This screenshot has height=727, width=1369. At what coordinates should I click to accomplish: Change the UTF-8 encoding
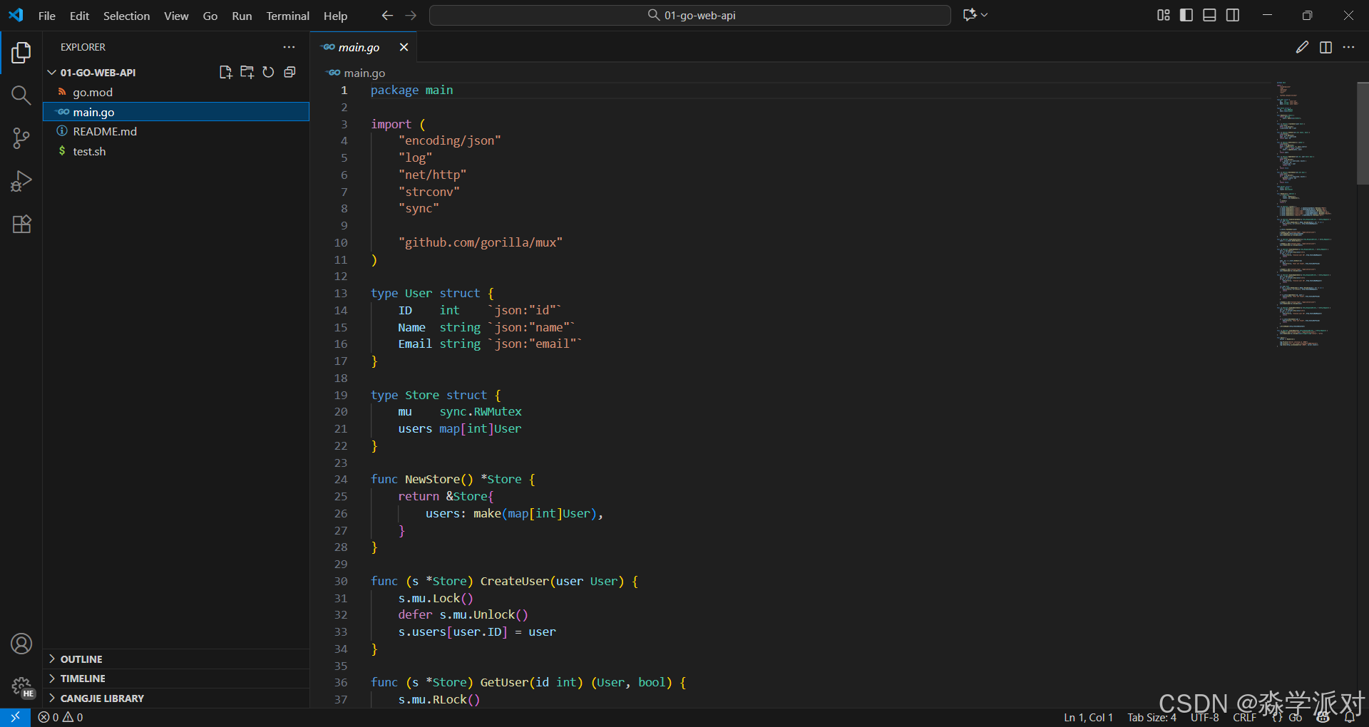[1204, 717]
